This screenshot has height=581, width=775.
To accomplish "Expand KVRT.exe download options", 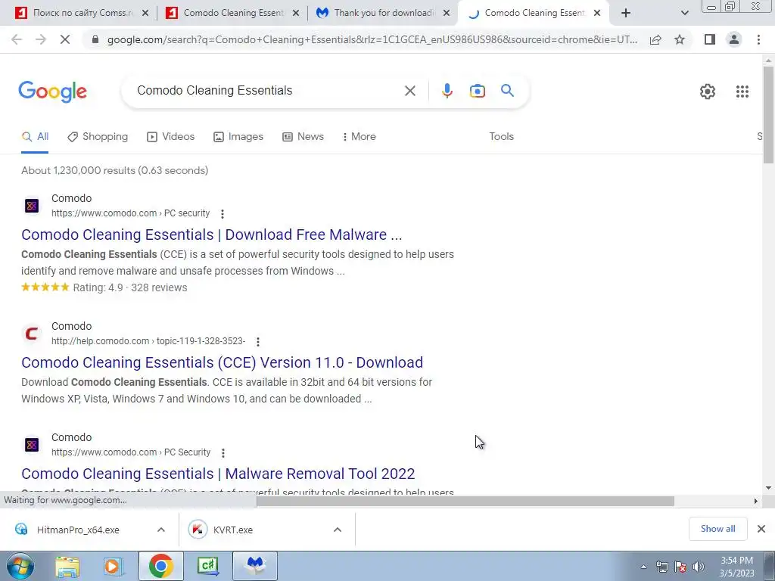I will click(338, 530).
